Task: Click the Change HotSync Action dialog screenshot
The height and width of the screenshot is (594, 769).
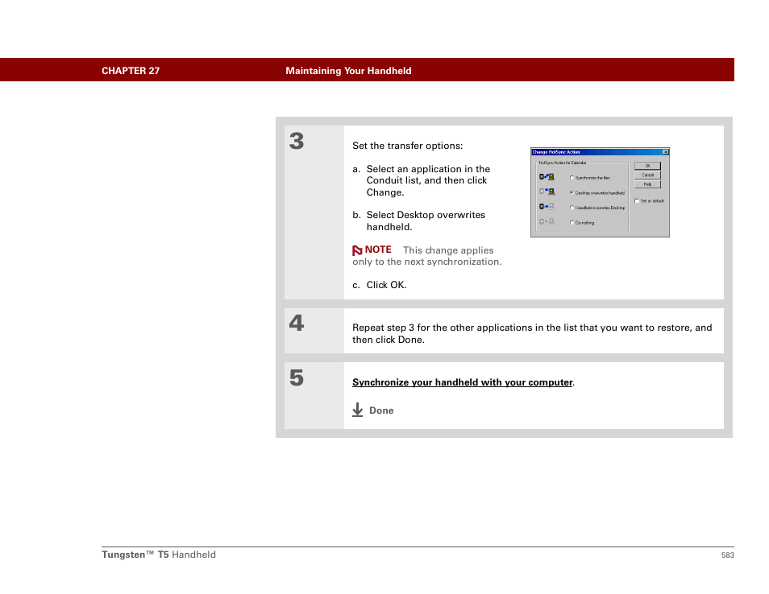Action: 600,192
